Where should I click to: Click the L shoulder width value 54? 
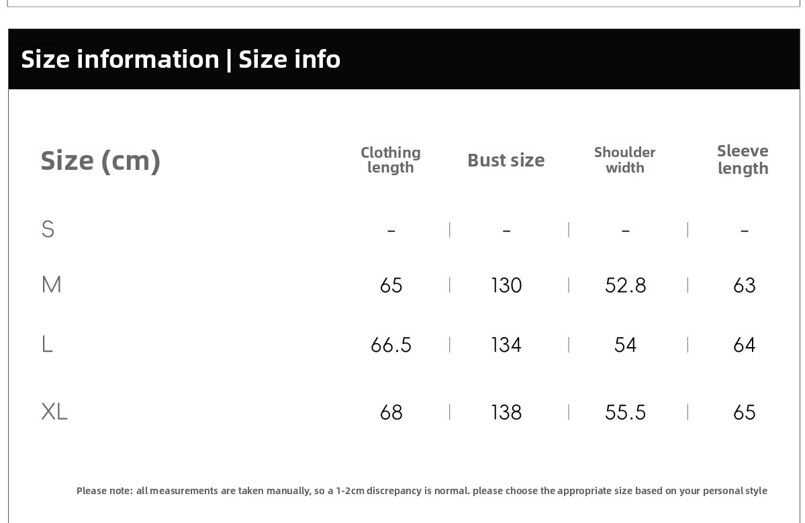(625, 345)
